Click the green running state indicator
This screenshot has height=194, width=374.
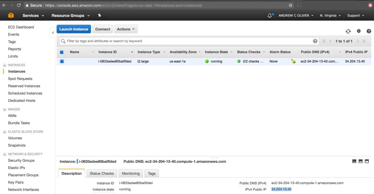point(207,61)
